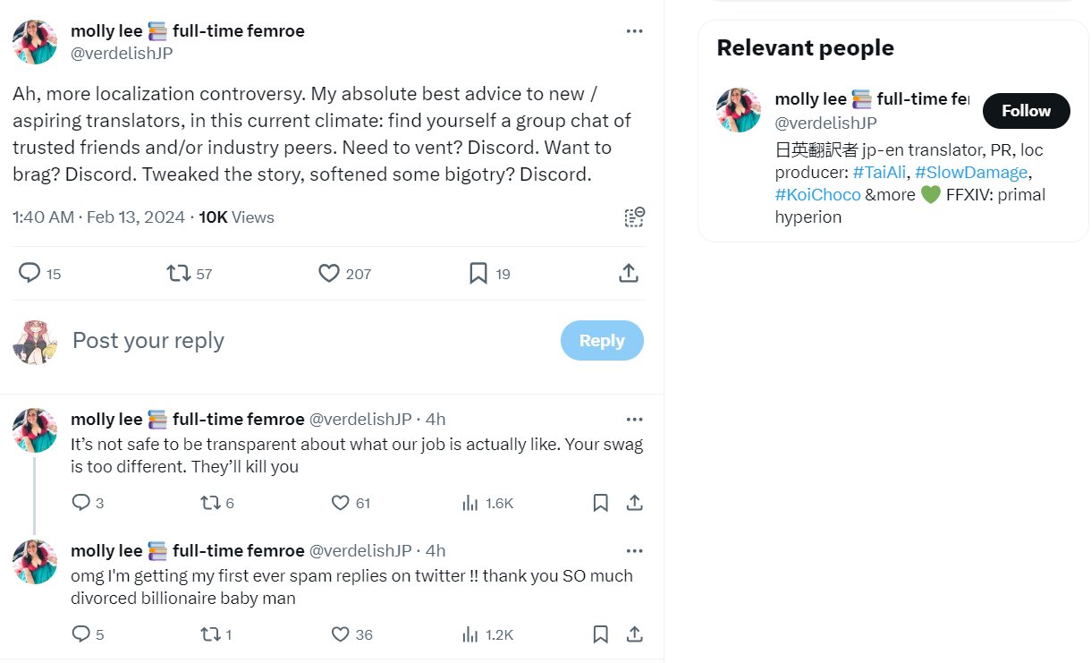The image size is (1091, 663).
Task: Open the #SlowDamage hashtag link
Action: 971,172
